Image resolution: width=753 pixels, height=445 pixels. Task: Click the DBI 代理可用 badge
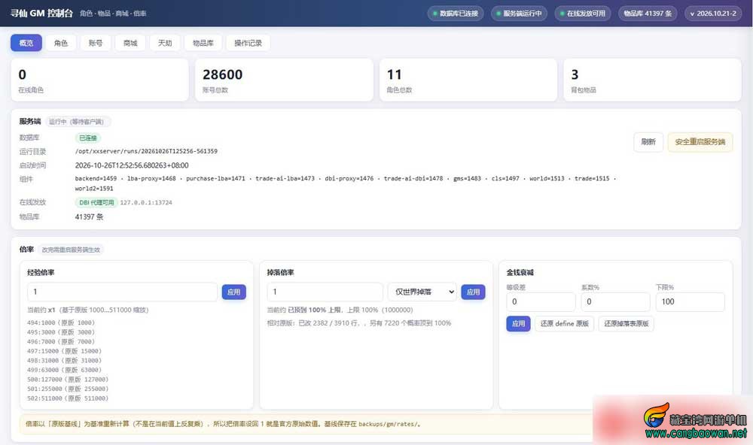(x=96, y=202)
